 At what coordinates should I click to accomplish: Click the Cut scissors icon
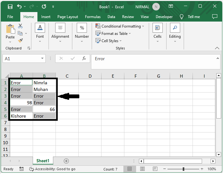20,26
